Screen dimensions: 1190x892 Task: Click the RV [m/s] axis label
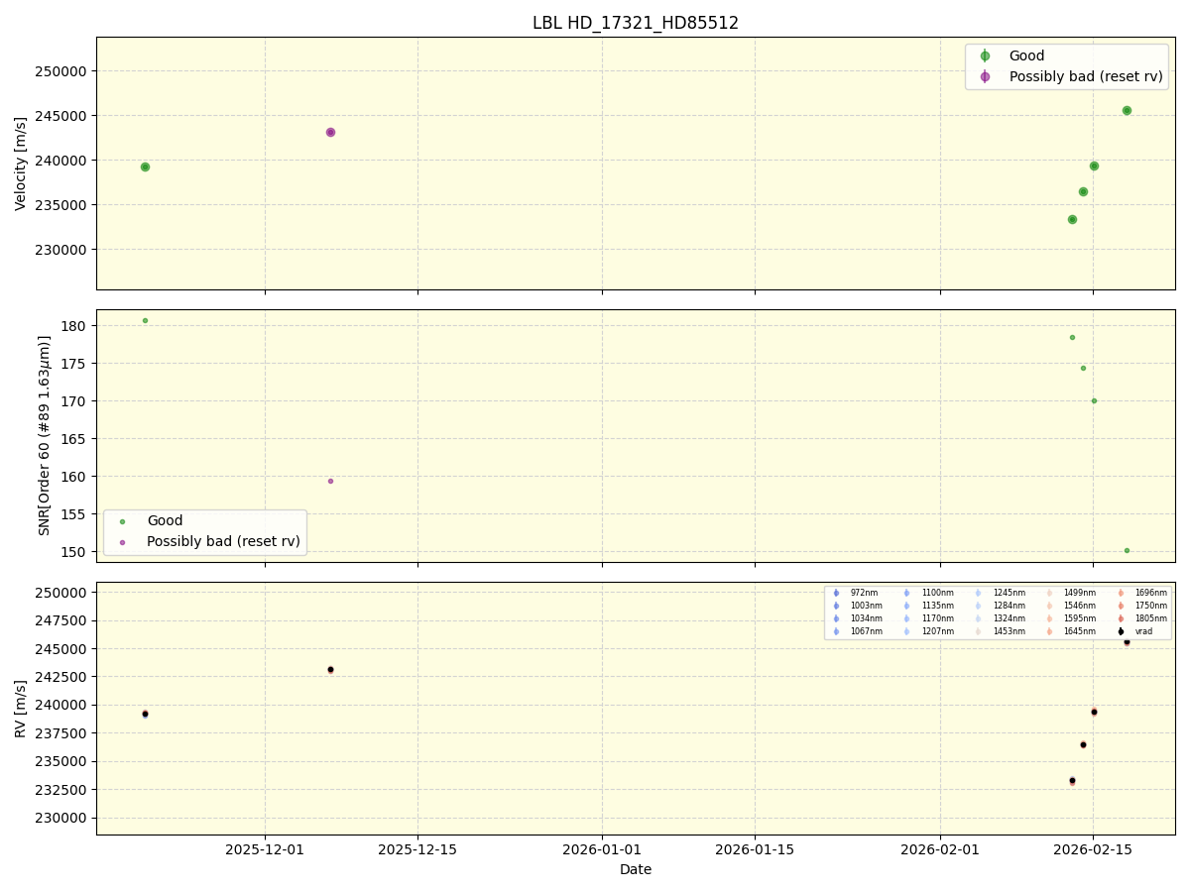pos(21,709)
